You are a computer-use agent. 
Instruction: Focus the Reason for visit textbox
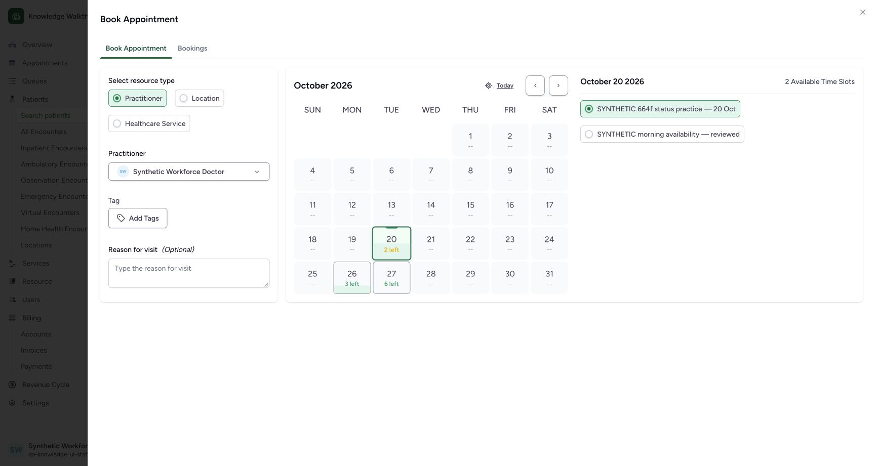[189, 273]
